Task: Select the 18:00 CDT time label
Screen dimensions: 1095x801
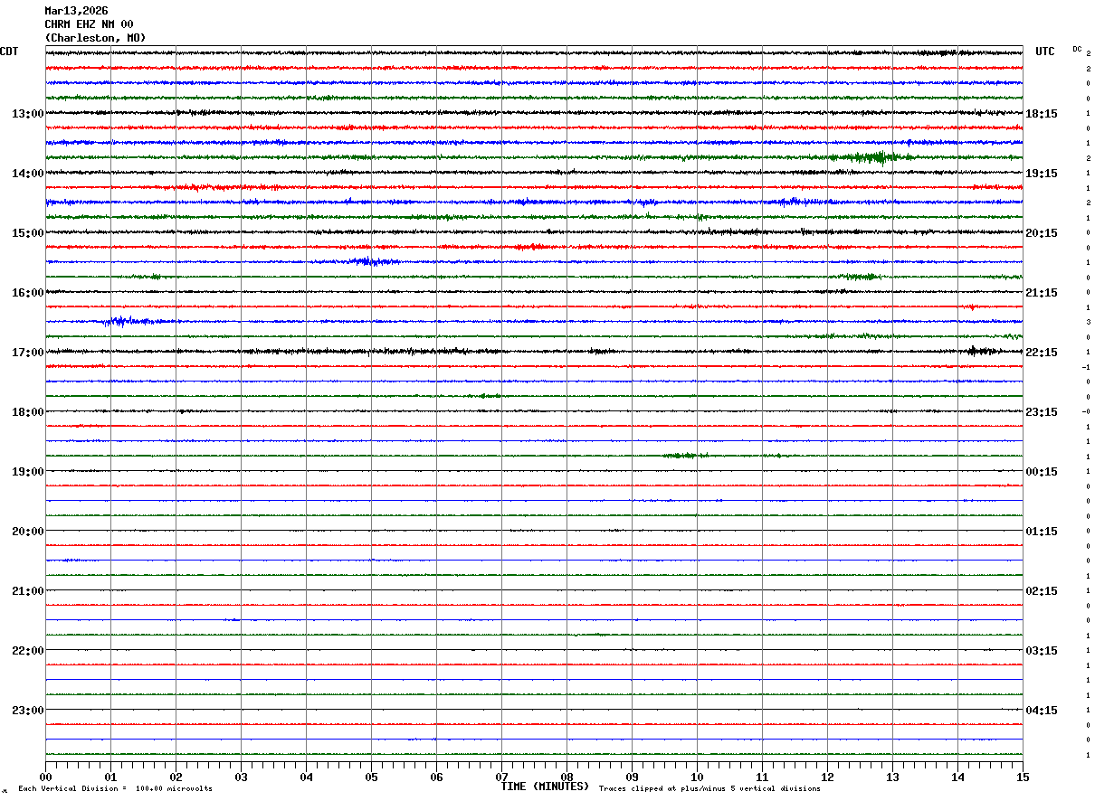Action: pos(28,412)
